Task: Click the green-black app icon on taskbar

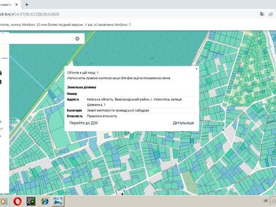Action: pos(31,201)
